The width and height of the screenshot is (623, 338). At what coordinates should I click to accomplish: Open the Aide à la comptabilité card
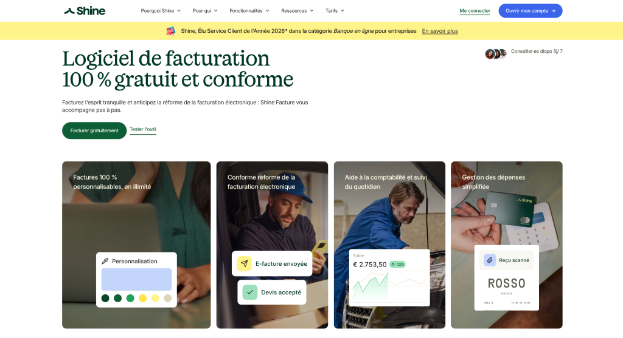coord(389,245)
